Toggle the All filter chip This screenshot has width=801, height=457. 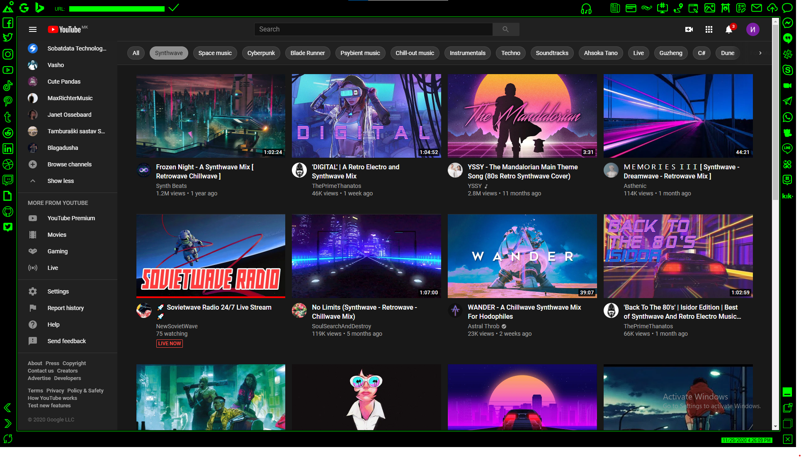(136, 53)
